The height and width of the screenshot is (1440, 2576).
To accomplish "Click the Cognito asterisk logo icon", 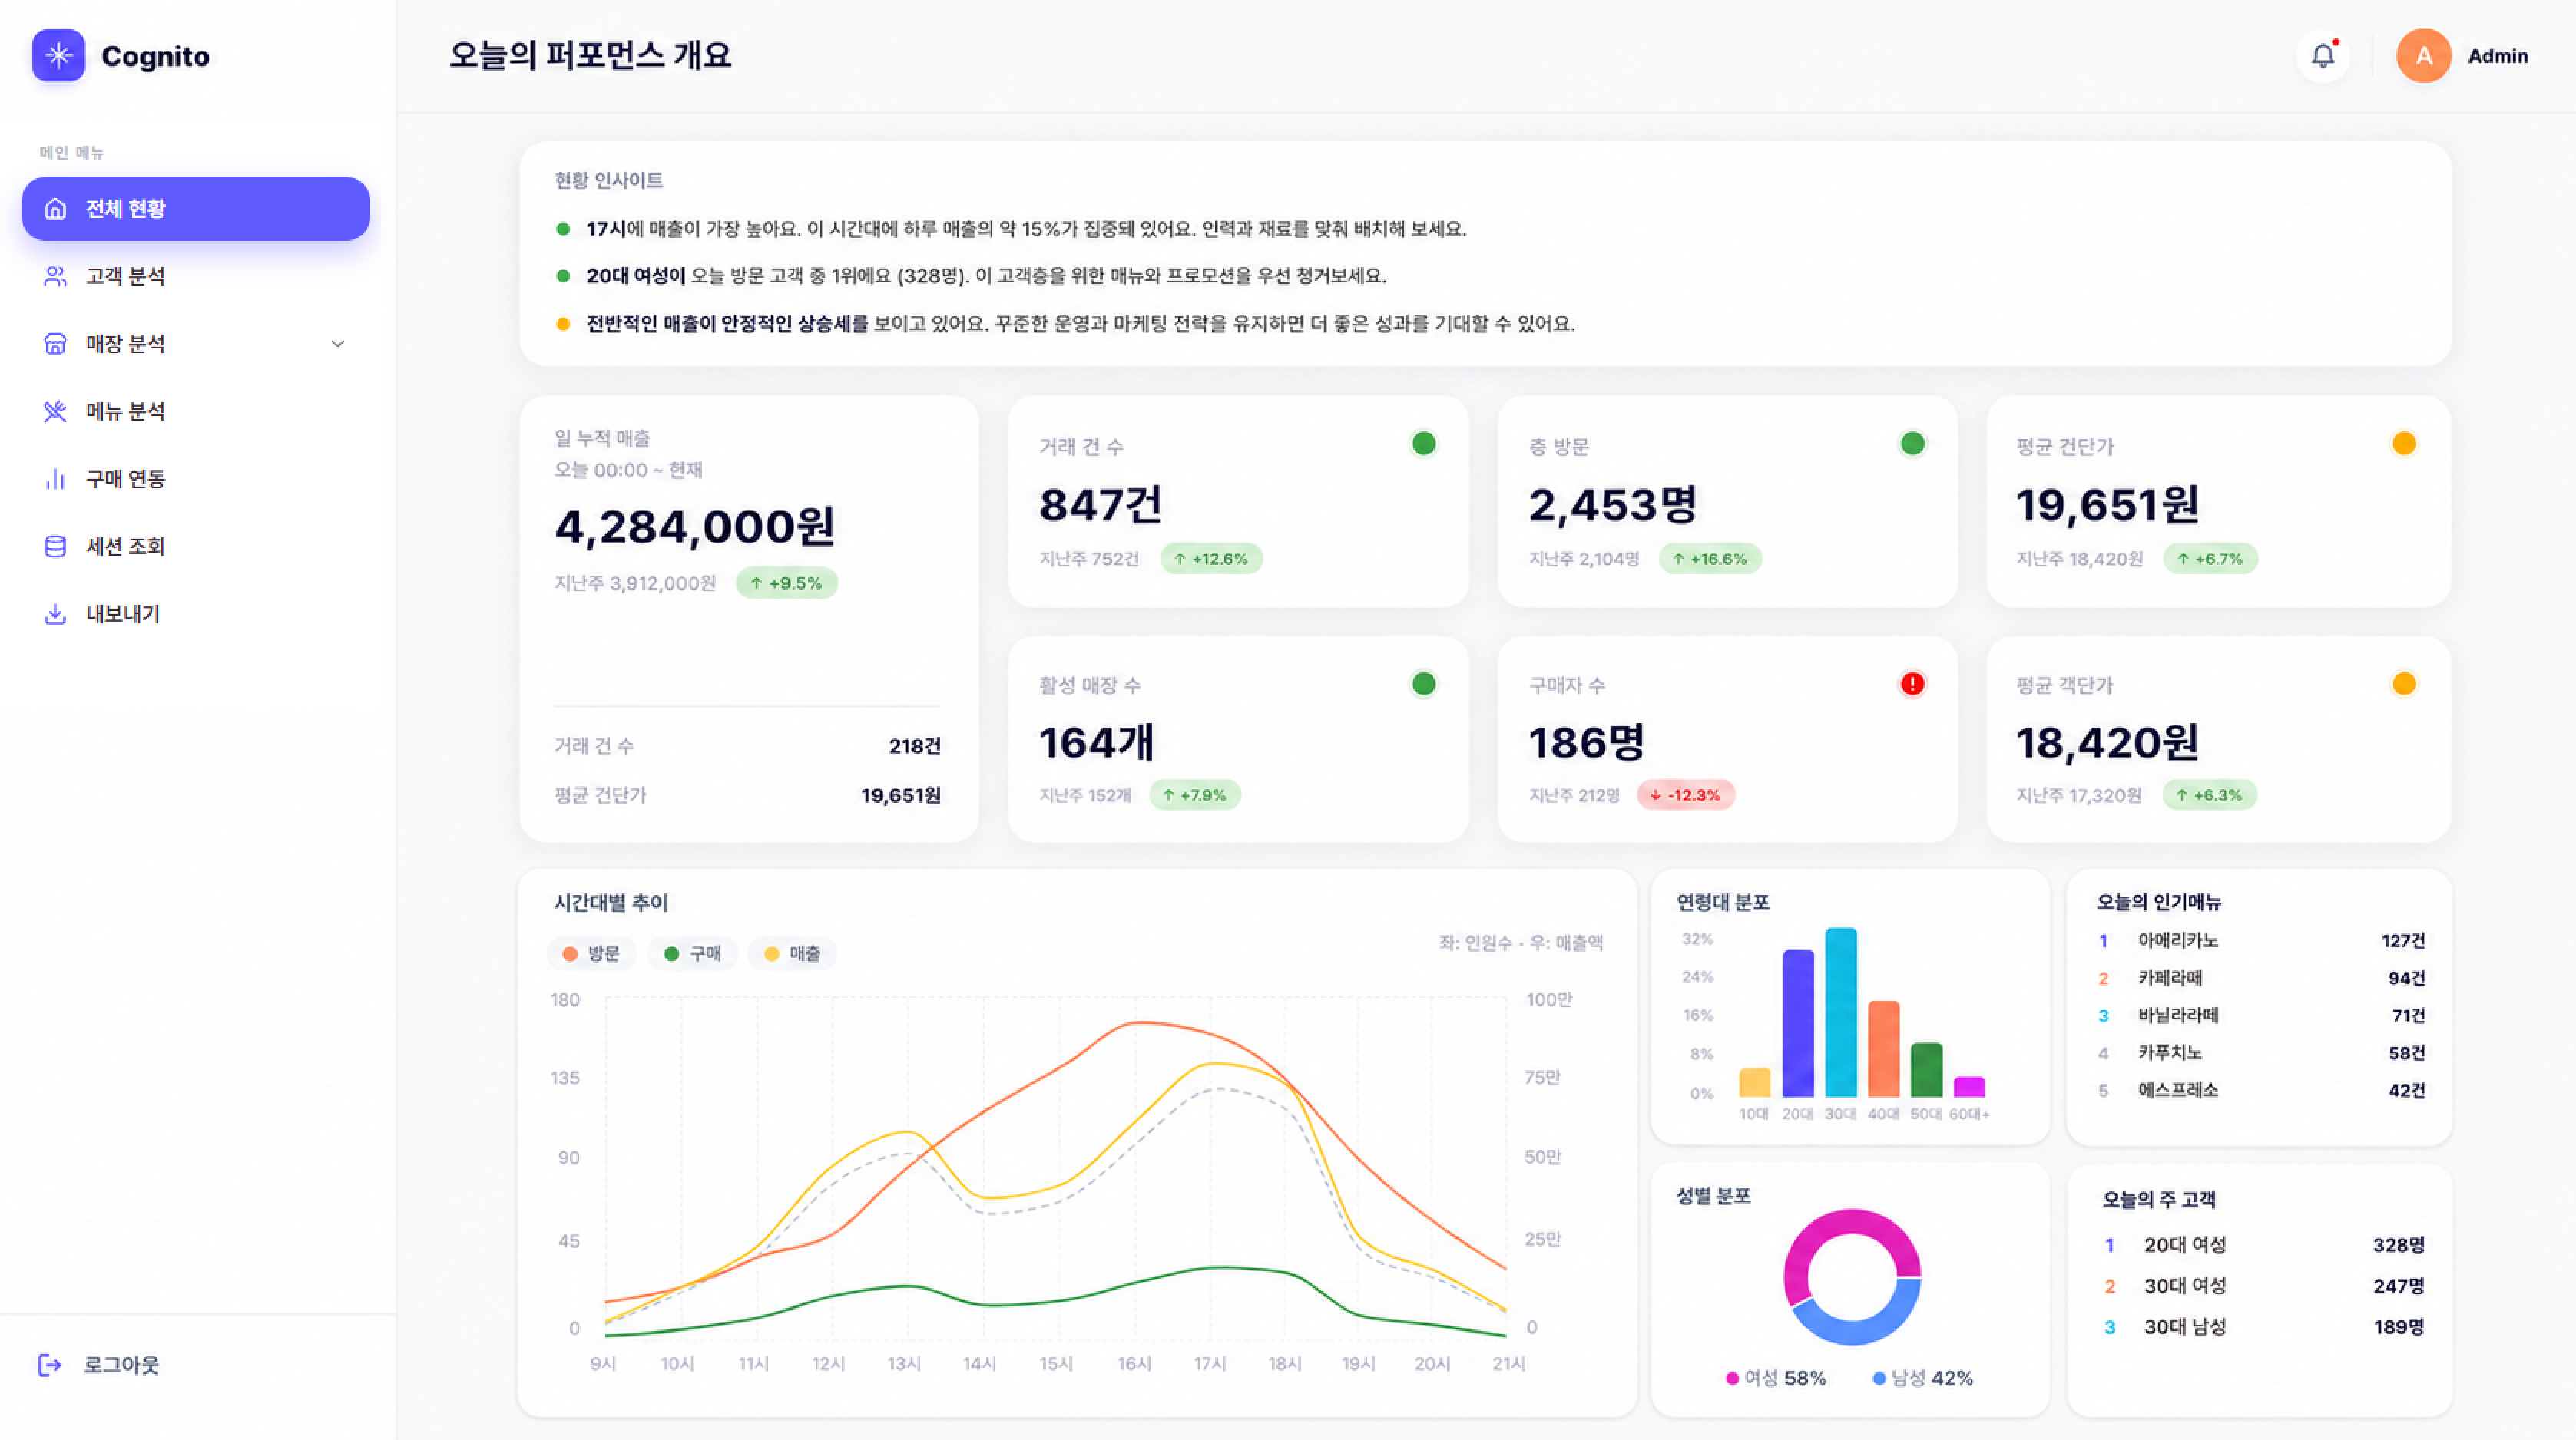I will (59, 55).
